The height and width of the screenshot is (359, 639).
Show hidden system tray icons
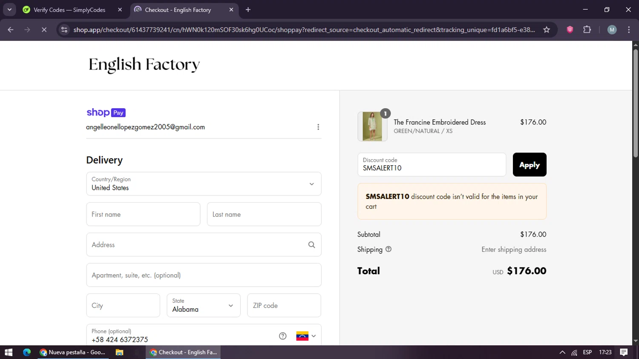click(562, 352)
